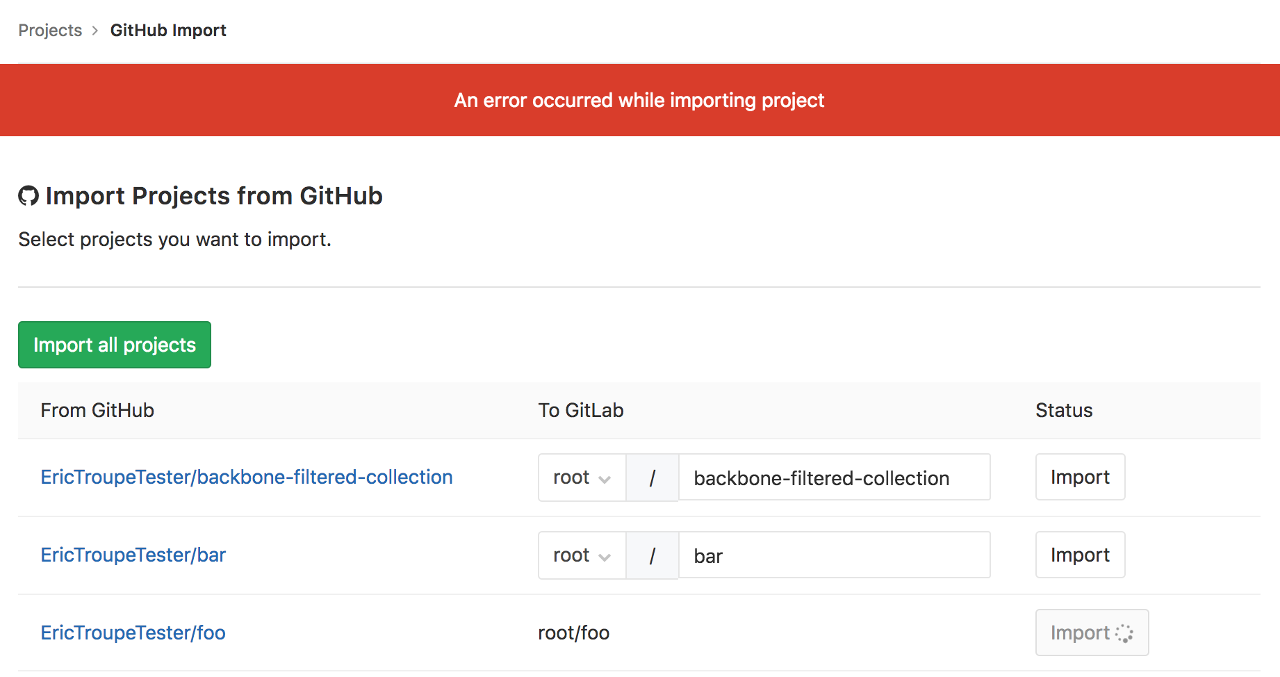Click the Status column header
Viewport: 1280px width, 677px height.
coord(1064,411)
